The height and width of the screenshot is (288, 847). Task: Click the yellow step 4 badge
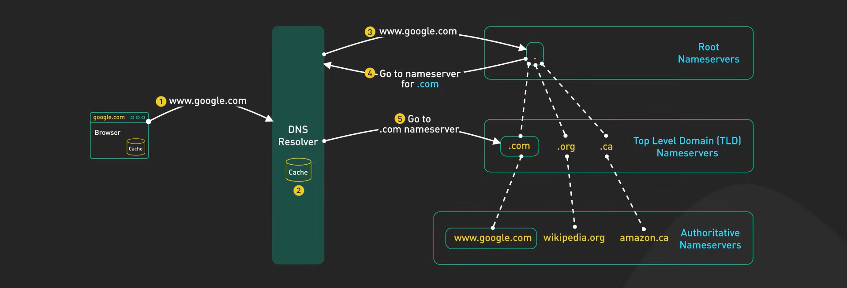pyautogui.click(x=370, y=74)
